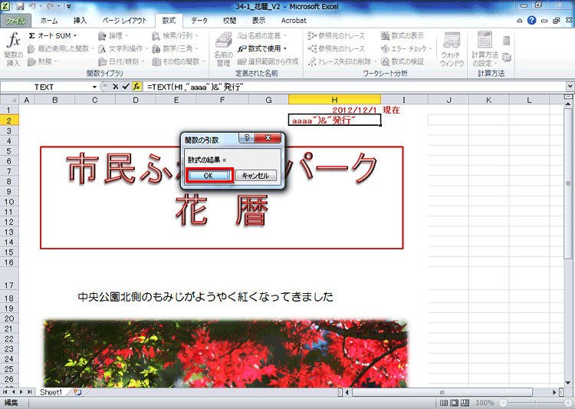This screenshot has height=409, width=575.
Task: Switch to the 校閲 (Review) tab
Action: point(229,21)
